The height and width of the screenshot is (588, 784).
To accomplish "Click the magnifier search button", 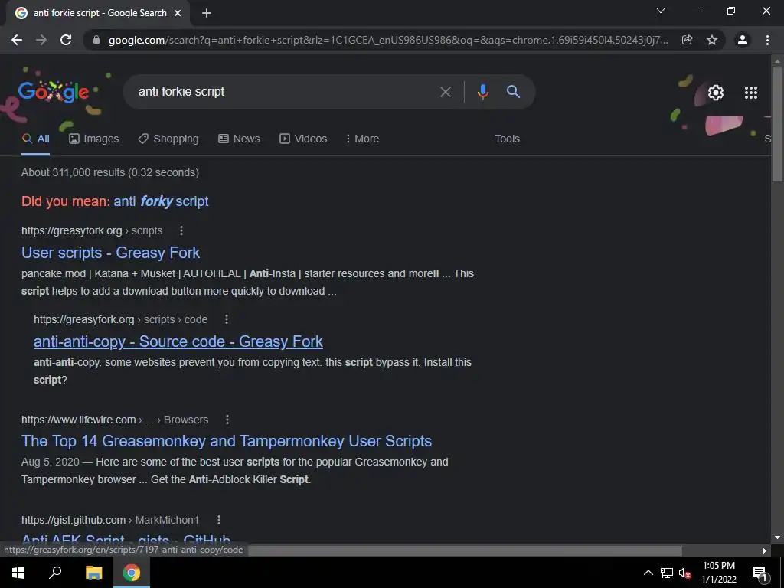I will (x=513, y=92).
